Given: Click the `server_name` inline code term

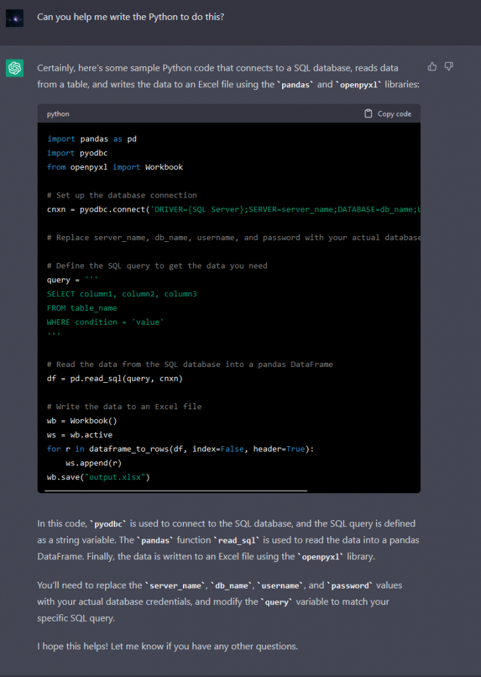Looking at the screenshot, I should pyautogui.click(x=176, y=586).
